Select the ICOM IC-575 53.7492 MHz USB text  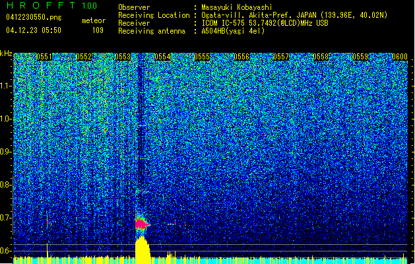265,23
